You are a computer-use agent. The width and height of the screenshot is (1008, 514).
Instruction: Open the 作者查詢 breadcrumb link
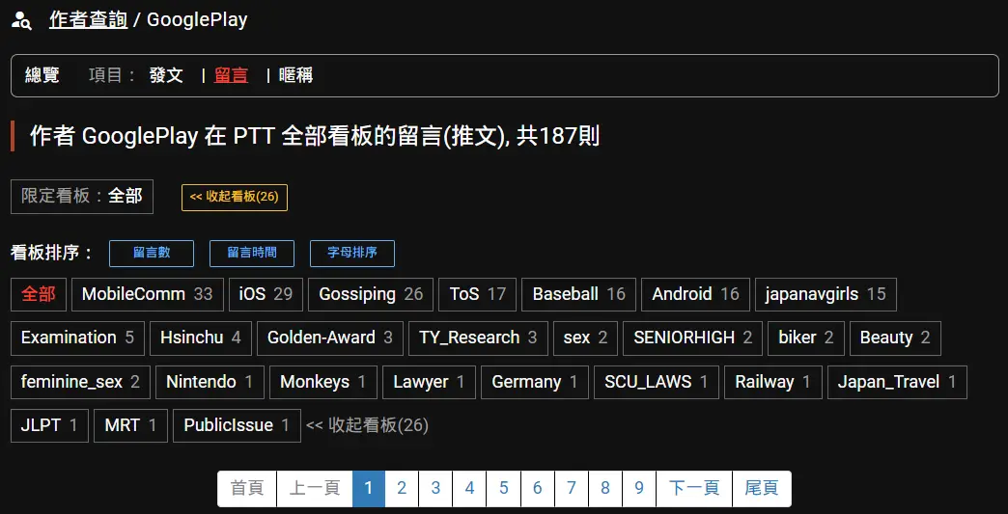(88, 19)
